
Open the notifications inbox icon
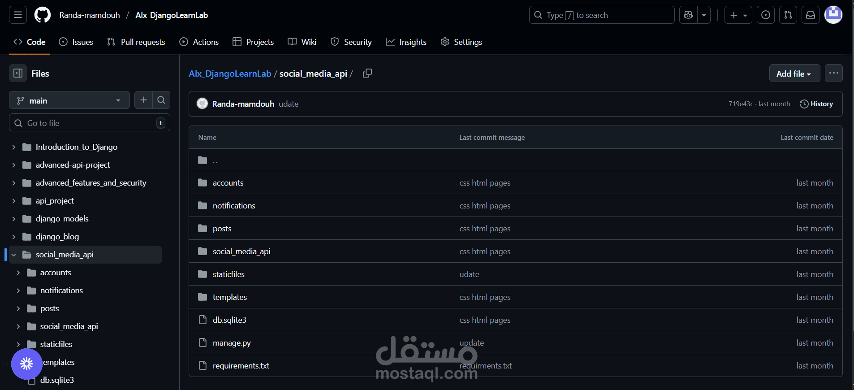click(x=811, y=15)
